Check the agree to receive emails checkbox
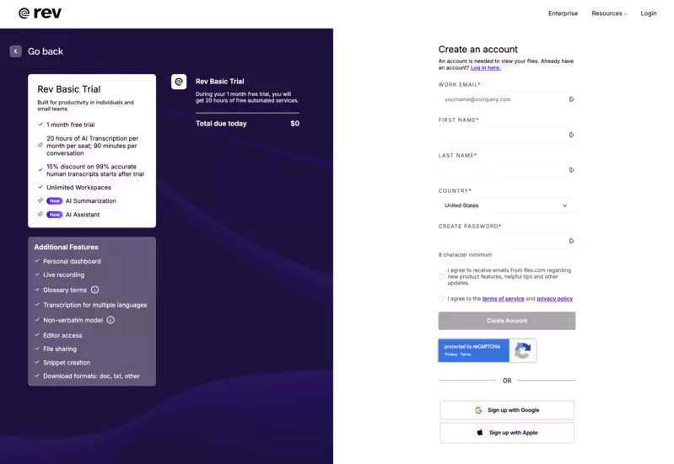The width and height of the screenshot is (674, 464). (x=441, y=276)
